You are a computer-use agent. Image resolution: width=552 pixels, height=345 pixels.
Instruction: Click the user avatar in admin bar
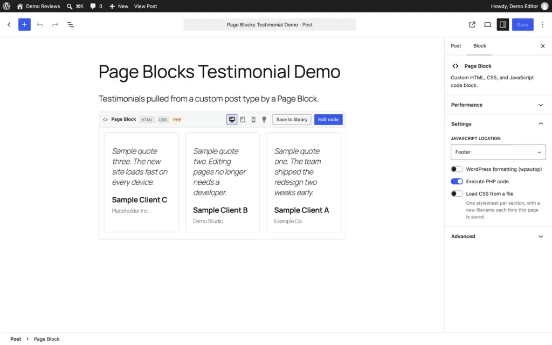pyautogui.click(x=544, y=6)
